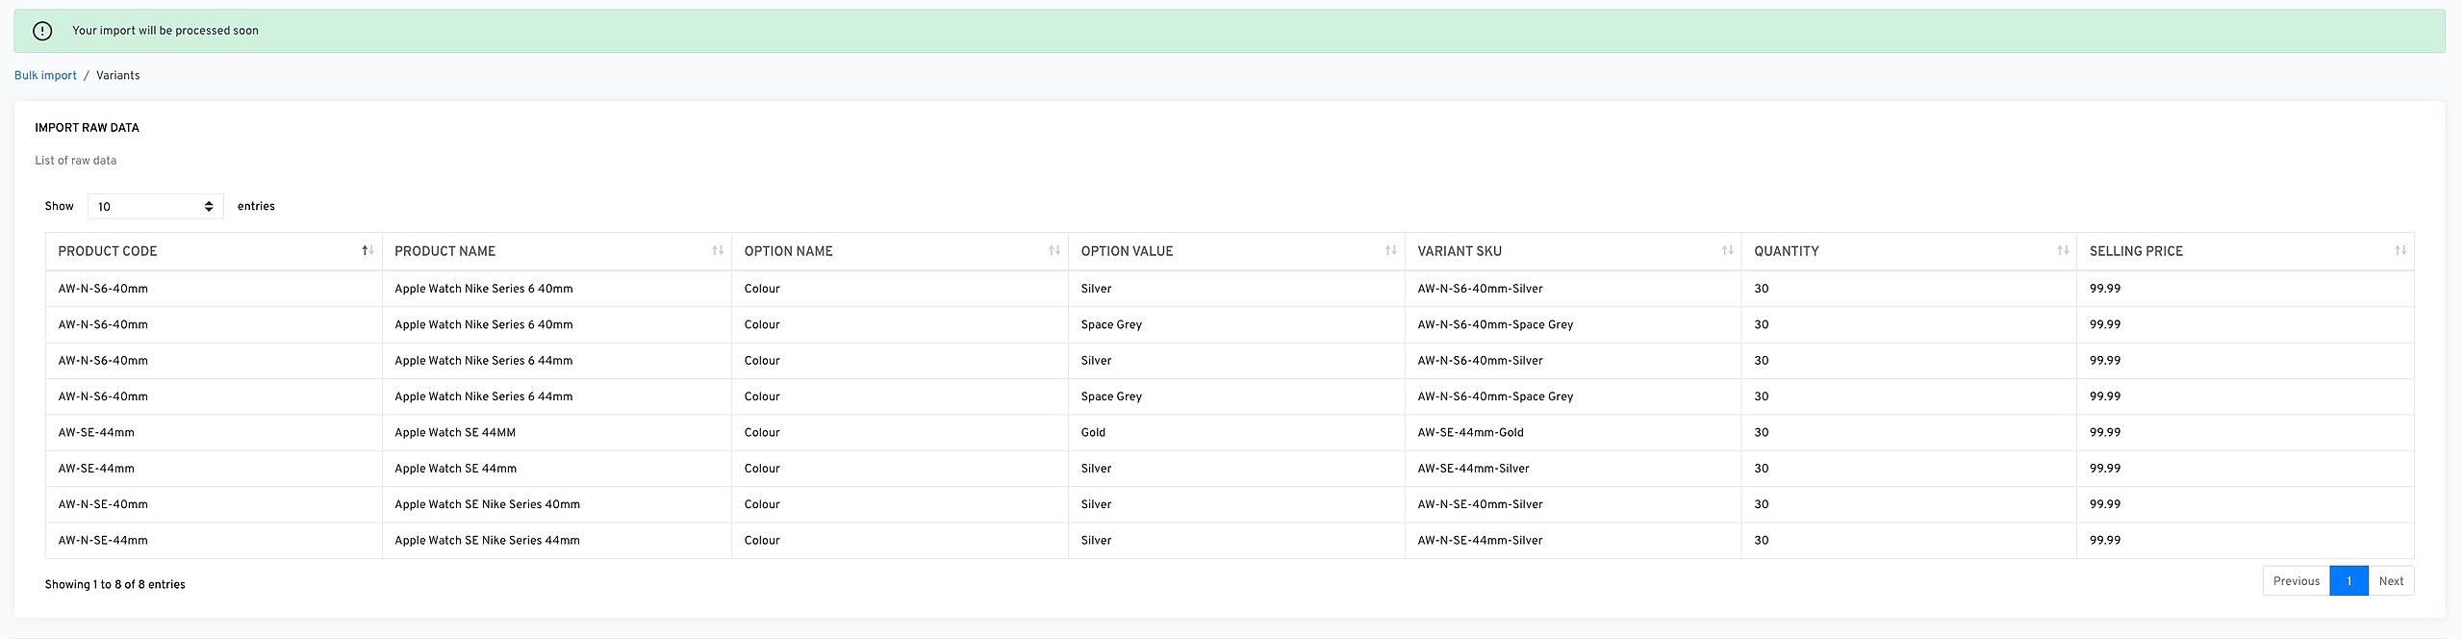Click the Variants breadcrumb item
This screenshot has height=639, width=2463.
coord(117,76)
